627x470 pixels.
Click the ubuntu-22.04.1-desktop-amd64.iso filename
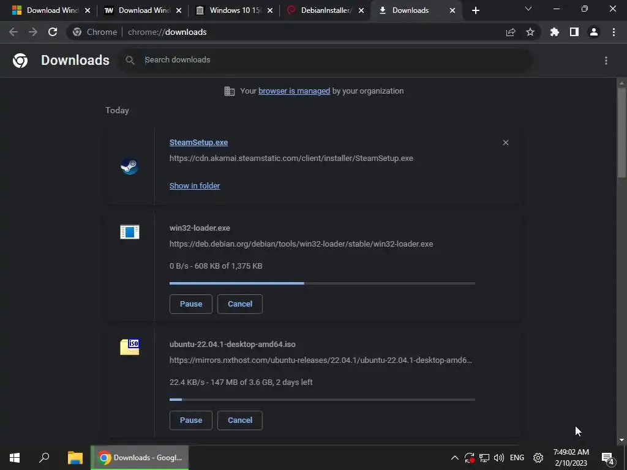[x=232, y=345]
